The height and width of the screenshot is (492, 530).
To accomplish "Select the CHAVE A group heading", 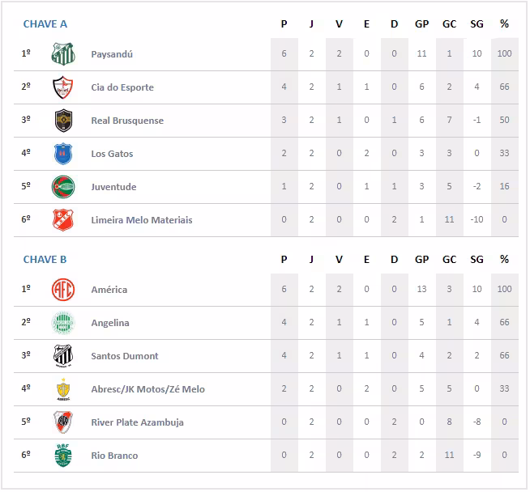I will coord(45,24).
